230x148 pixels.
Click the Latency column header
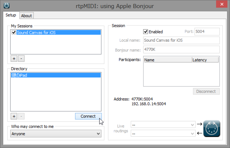coord(205,60)
